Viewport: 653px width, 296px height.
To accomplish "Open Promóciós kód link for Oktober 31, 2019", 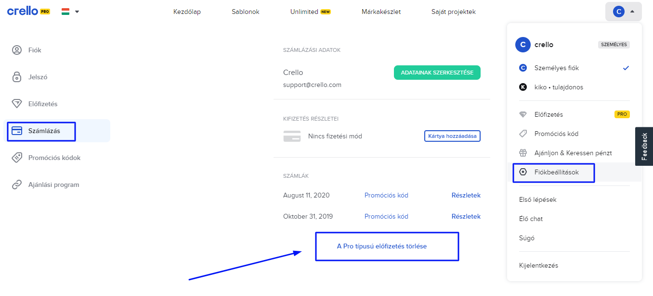I will (x=386, y=216).
